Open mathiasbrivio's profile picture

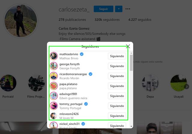pyautogui.click(x=54, y=56)
